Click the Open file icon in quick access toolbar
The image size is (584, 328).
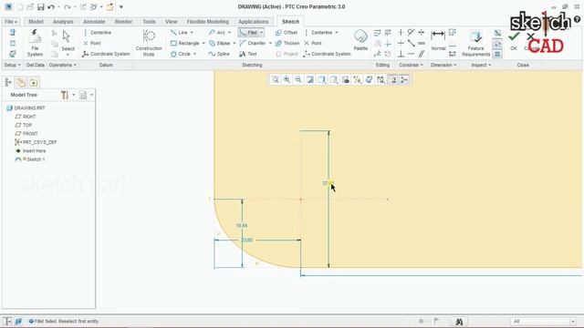[30, 7]
